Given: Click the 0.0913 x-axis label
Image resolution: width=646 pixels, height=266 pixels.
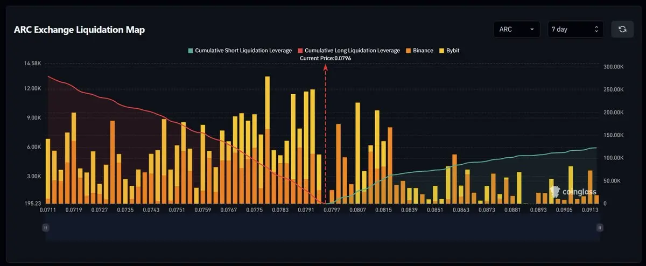Looking at the screenshot, I should [x=591, y=211].
